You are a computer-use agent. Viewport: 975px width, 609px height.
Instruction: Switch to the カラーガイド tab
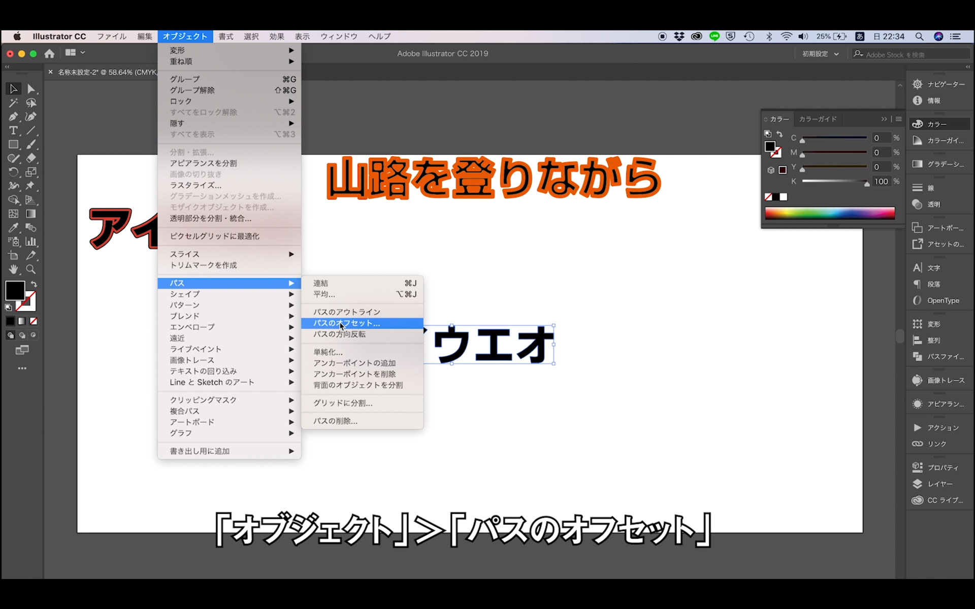point(818,119)
